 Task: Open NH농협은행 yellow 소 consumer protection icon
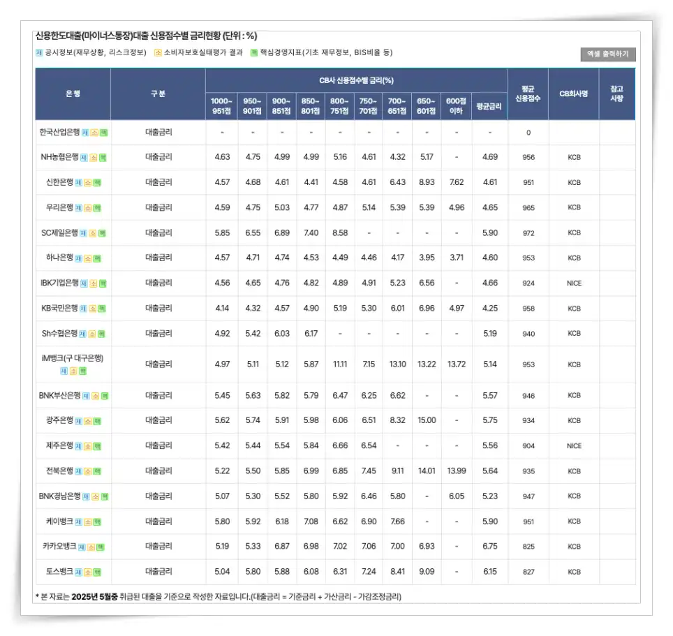point(93,158)
